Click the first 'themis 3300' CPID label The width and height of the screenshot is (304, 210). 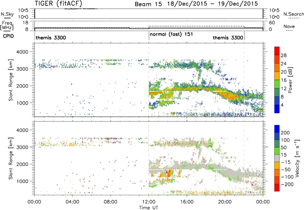[x=51, y=38]
